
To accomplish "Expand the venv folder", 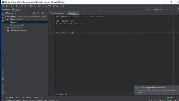I will click(8, 19).
